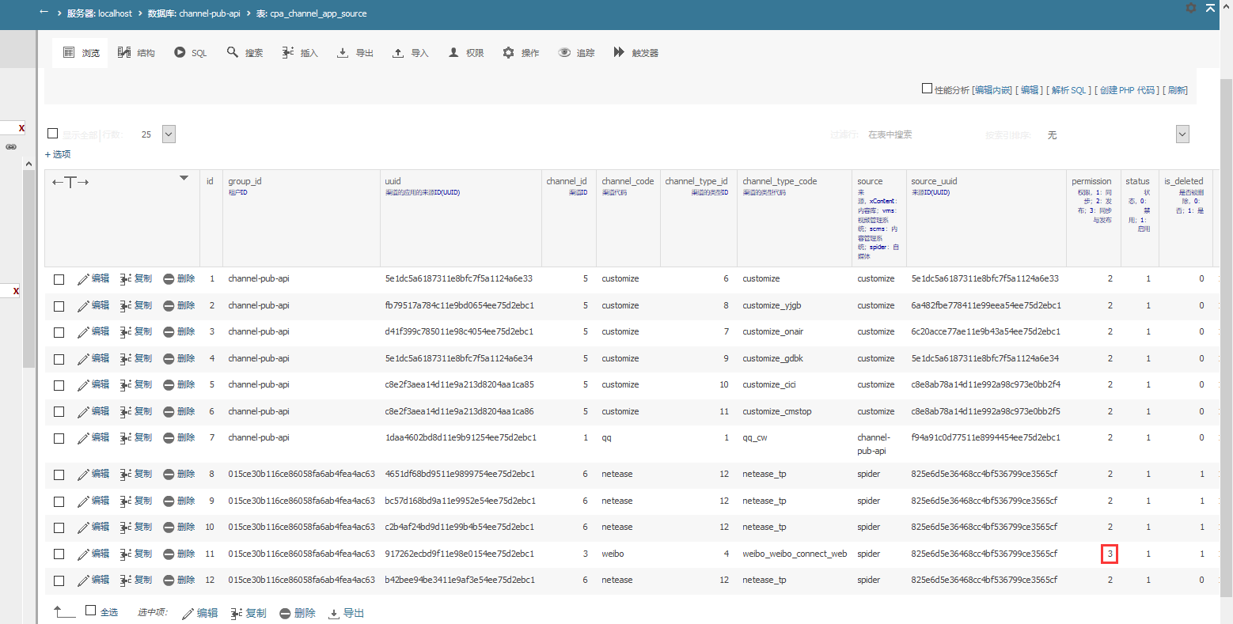The height and width of the screenshot is (624, 1233).
Task: Click the delete icon for row 7
Action: coord(169,438)
